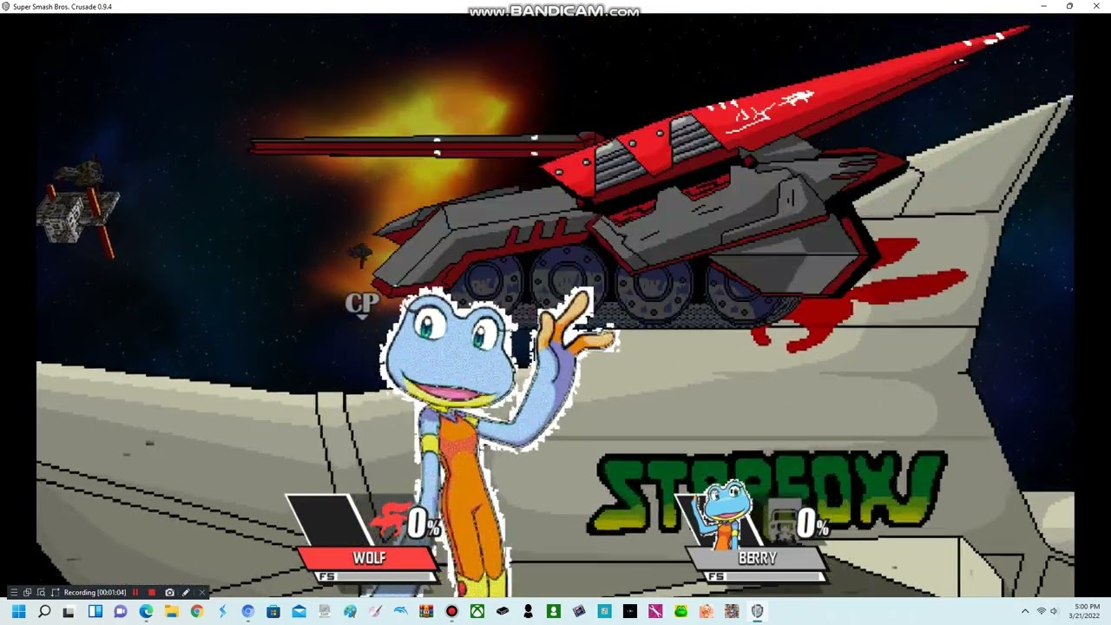Select the Super Smash Bros. Crusade taskbar icon

point(758,612)
